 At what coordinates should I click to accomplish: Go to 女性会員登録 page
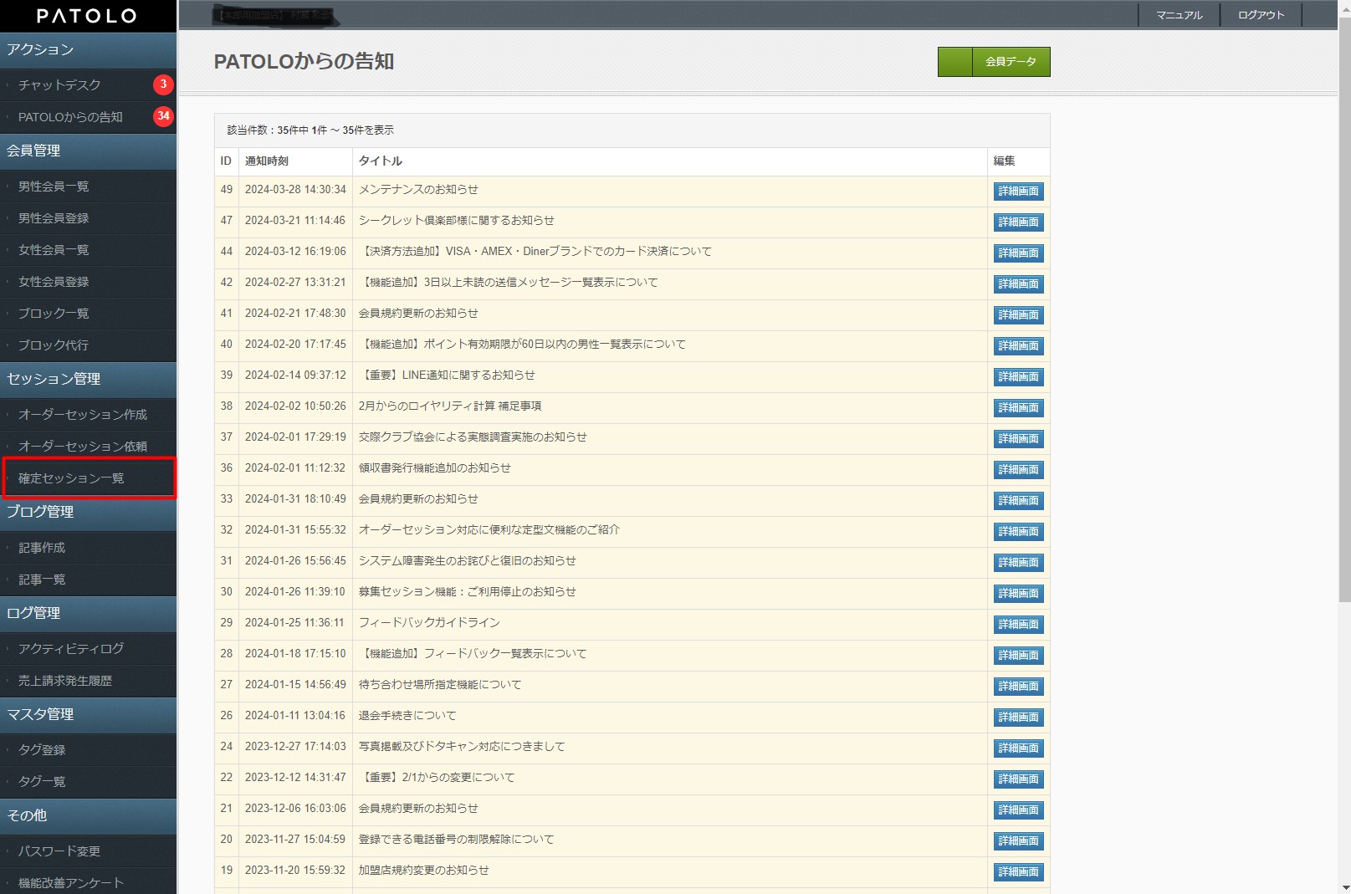coord(88,281)
